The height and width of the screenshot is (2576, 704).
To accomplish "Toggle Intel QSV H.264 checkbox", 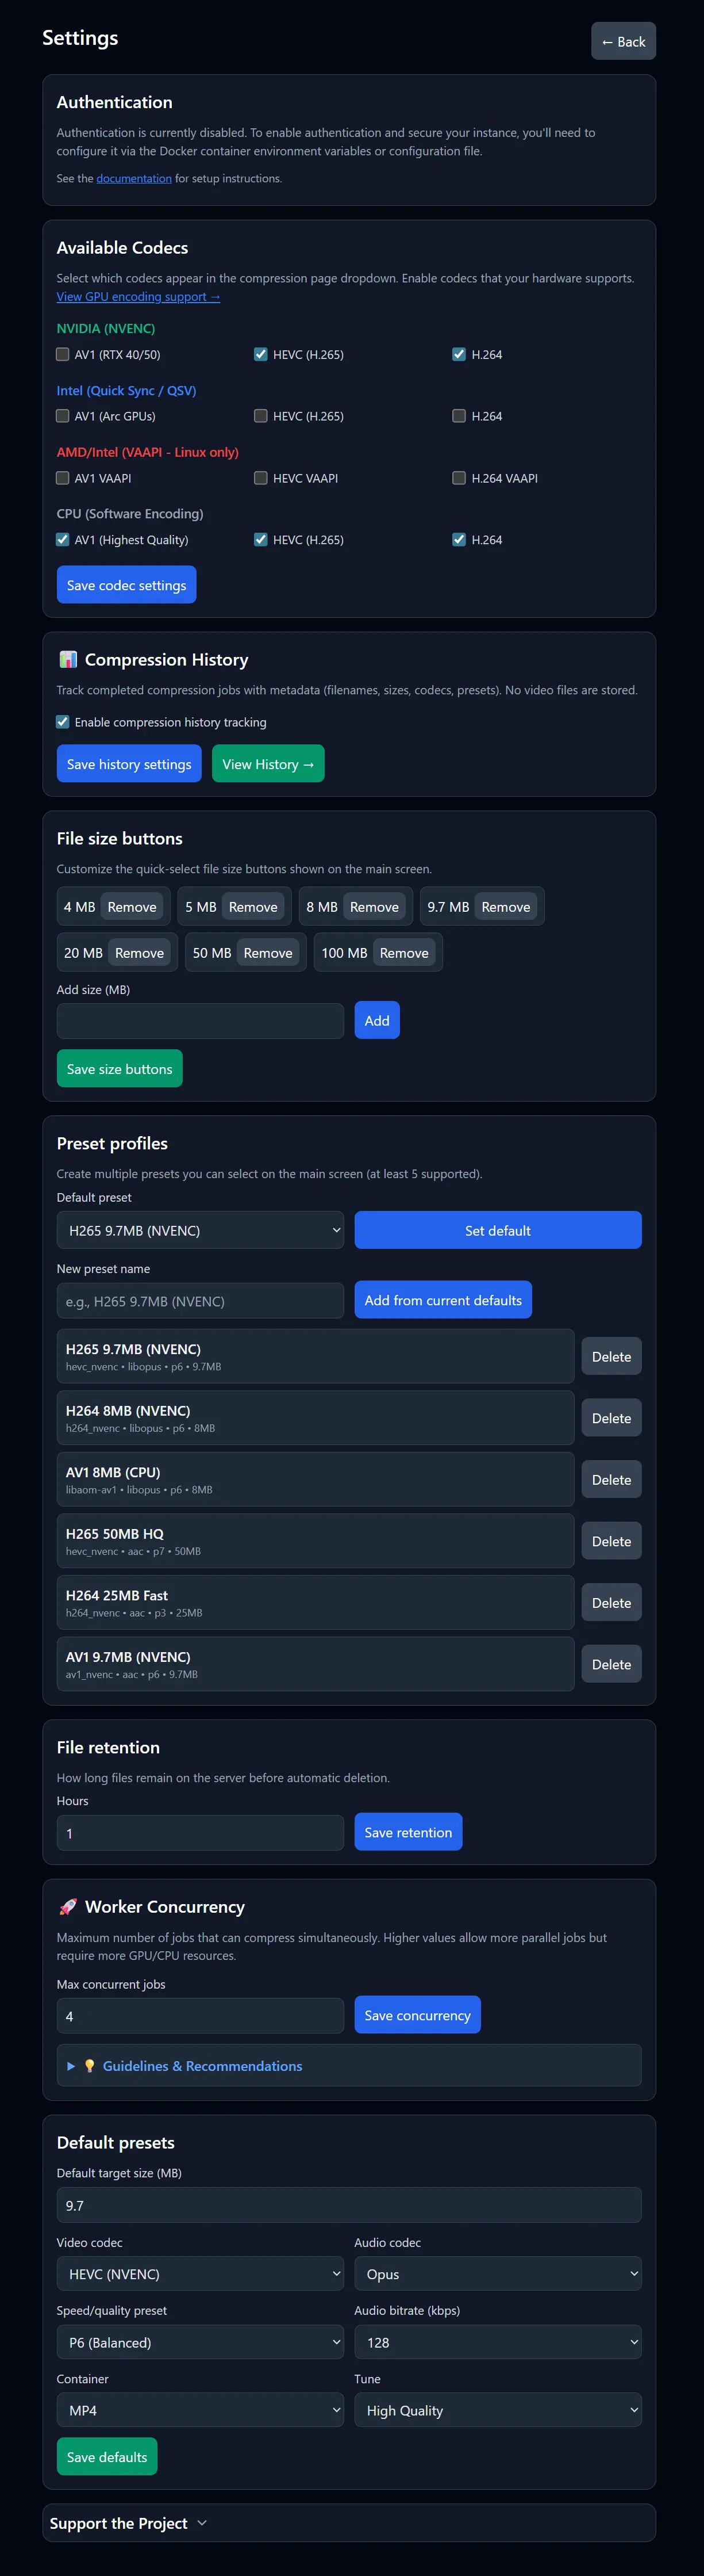I will pos(459,416).
